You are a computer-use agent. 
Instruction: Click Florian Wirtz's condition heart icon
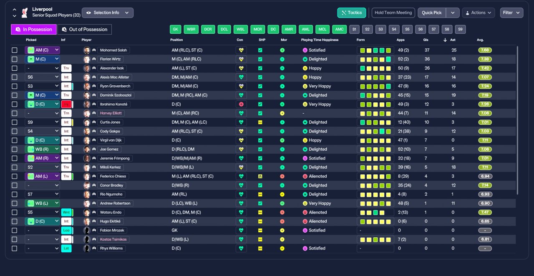coord(241,59)
